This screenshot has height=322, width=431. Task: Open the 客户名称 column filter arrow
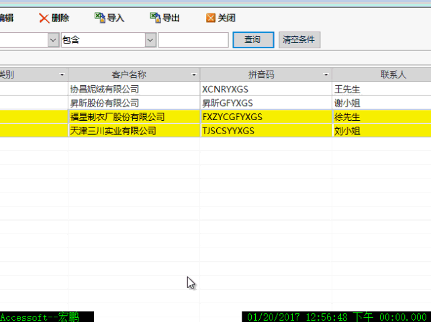194,74
